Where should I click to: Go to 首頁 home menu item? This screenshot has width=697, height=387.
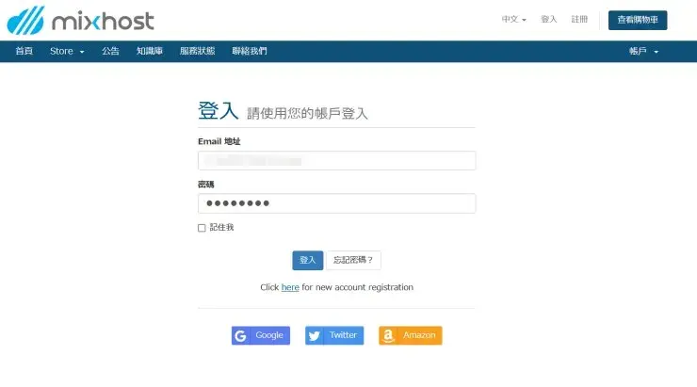click(24, 51)
